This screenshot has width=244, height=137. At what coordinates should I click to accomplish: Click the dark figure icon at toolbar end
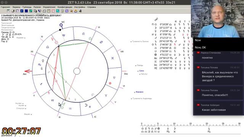80,11
